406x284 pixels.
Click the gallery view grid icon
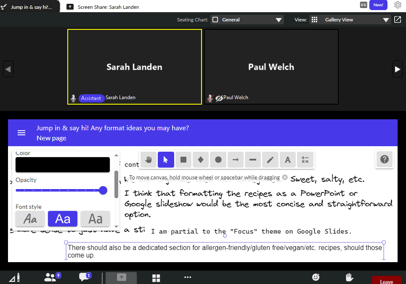click(314, 20)
